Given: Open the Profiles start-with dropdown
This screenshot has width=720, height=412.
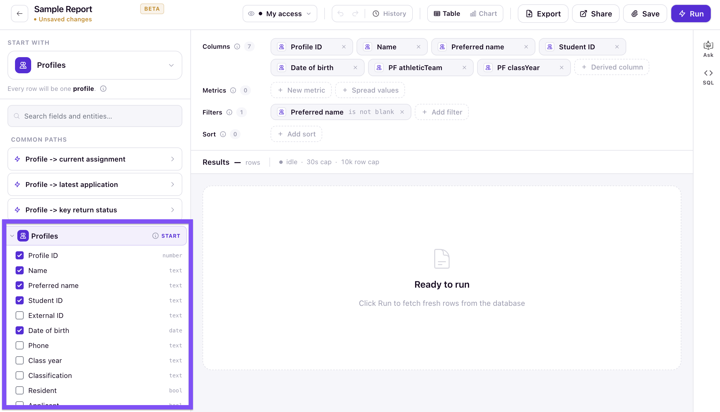Looking at the screenshot, I should (95, 65).
